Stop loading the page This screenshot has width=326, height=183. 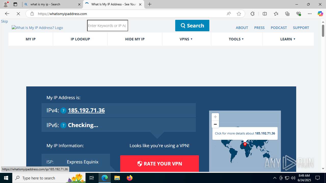18,14
